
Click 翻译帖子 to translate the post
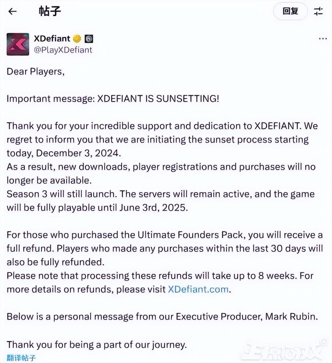21,358
